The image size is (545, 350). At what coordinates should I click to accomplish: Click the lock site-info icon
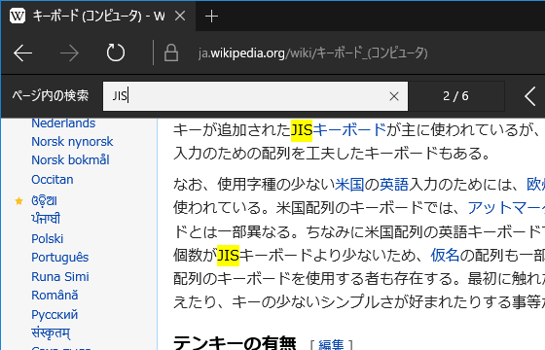click(171, 52)
